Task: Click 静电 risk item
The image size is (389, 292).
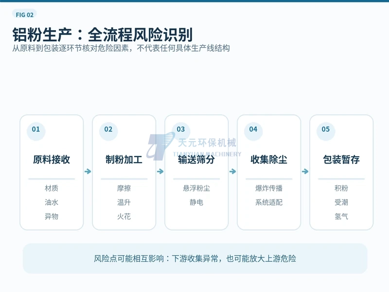Action: pos(196,202)
